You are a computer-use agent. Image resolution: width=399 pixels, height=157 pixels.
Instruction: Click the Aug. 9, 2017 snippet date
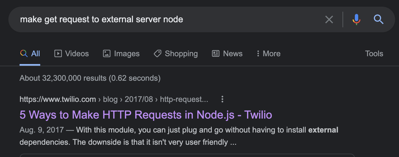click(x=42, y=130)
